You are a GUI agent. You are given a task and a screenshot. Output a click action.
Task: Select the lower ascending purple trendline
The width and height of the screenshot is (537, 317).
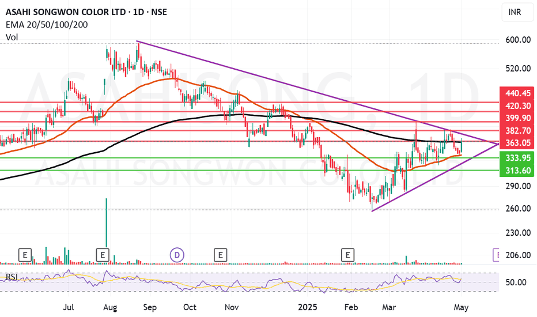[x=435, y=178]
